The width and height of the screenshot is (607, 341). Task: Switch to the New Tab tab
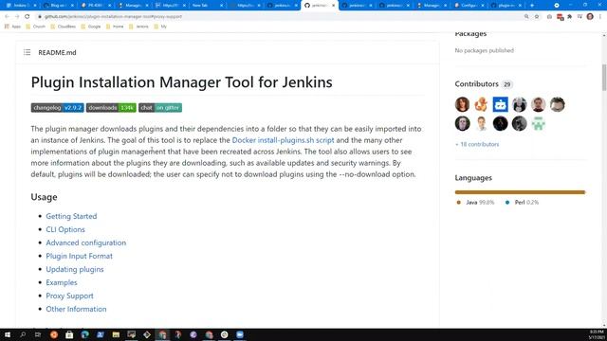click(x=207, y=6)
